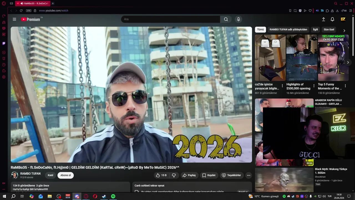
Task: Open Opera easy setup sliders icon
Action: click(x=351, y=11)
